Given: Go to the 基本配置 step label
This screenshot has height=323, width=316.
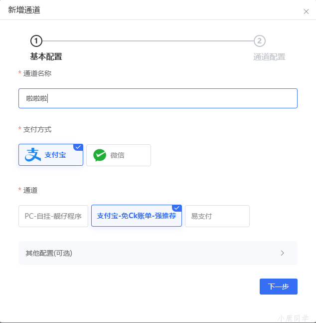Looking at the screenshot, I should pyautogui.click(x=46, y=57).
